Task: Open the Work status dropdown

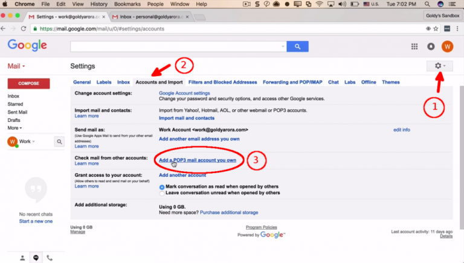Action: click(27, 142)
